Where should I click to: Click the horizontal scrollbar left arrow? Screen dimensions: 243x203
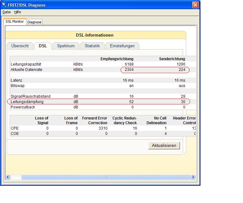[x=8, y=177]
